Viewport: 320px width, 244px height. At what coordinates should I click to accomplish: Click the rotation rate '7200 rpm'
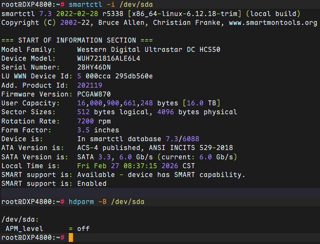[94, 121]
